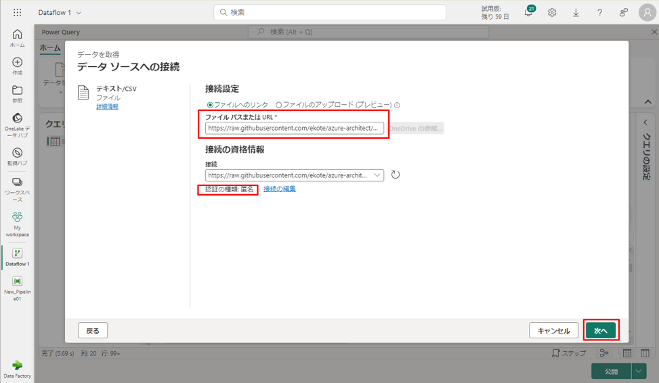Screen dimensions: 659x383
Task: Click the trial status text (試用版)
Action: click(495, 13)
